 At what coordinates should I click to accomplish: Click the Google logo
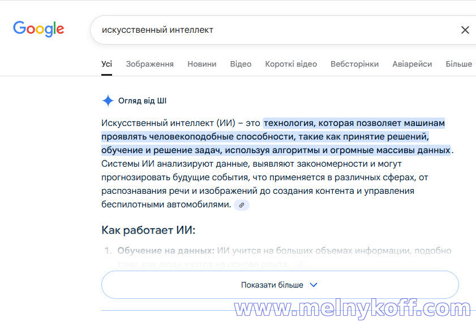(x=38, y=29)
